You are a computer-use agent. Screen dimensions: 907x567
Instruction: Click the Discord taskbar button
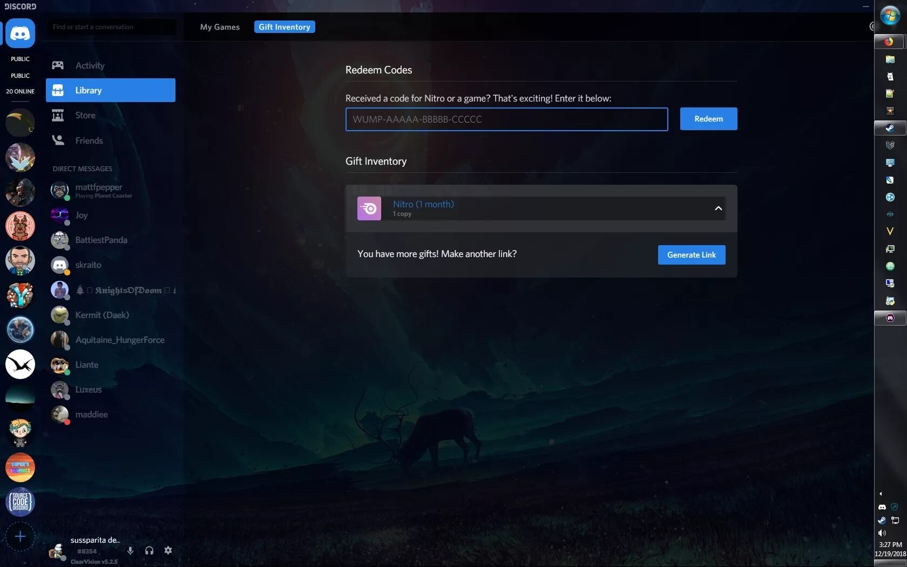[x=890, y=318]
